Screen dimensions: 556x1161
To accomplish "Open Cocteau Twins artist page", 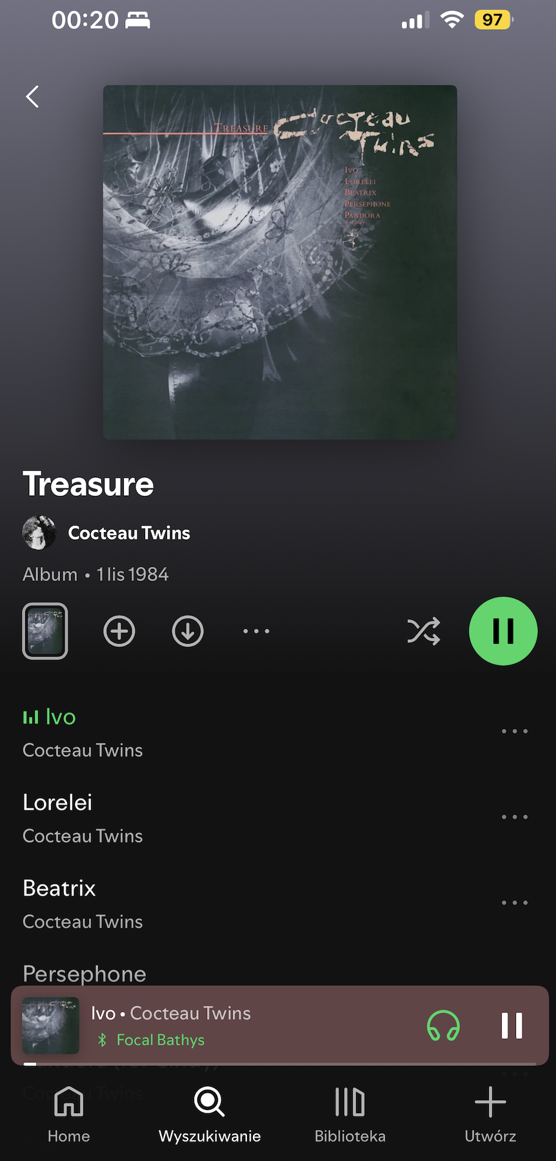I will pyautogui.click(x=129, y=533).
